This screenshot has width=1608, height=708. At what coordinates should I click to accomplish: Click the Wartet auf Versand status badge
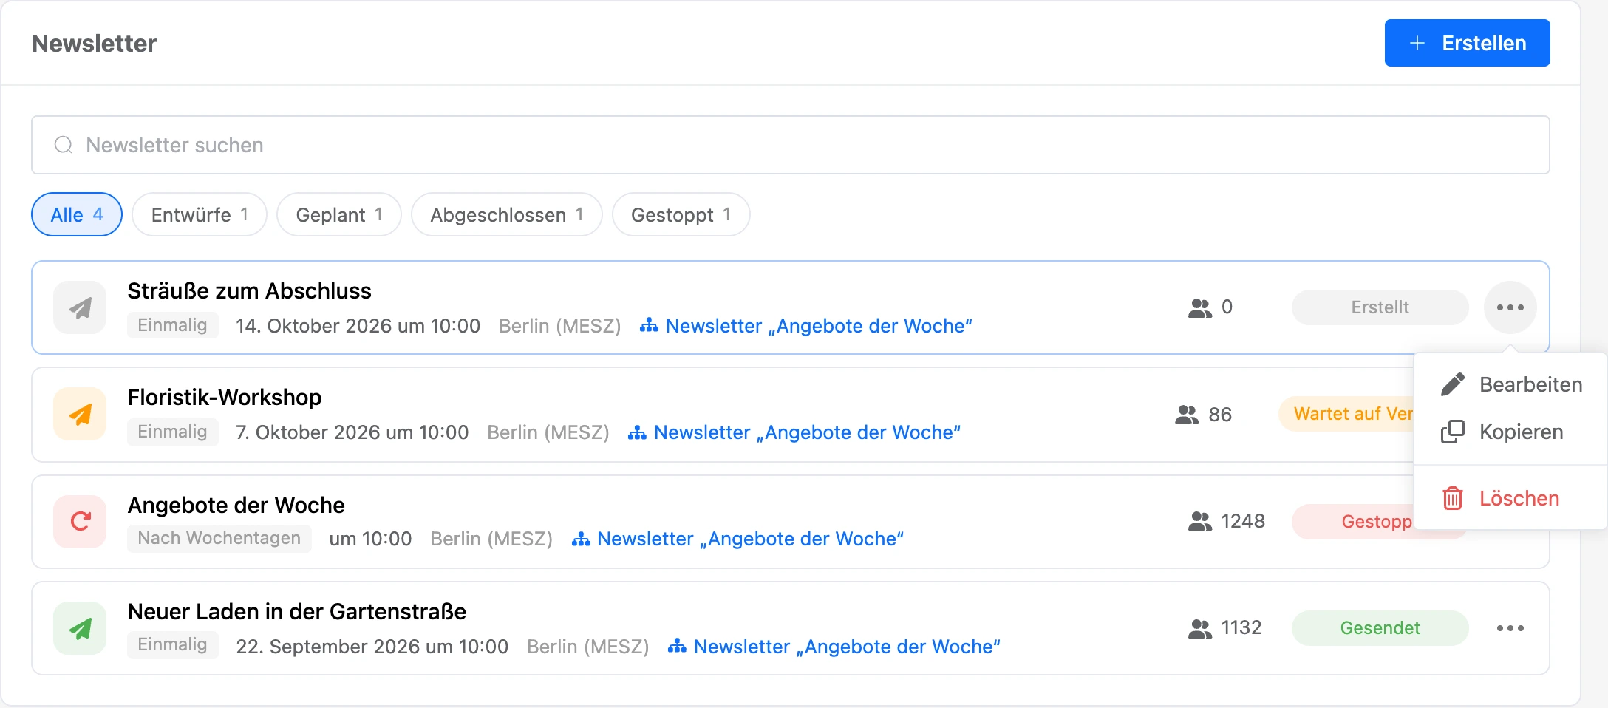(1346, 414)
